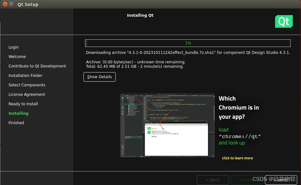The image size is (301, 185).
Task: Click 'Which Chromium is in your app?' headline
Action: coord(239,107)
